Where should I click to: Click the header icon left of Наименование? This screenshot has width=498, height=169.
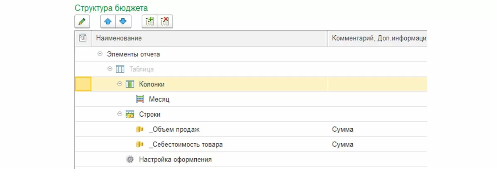[x=83, y=38]
